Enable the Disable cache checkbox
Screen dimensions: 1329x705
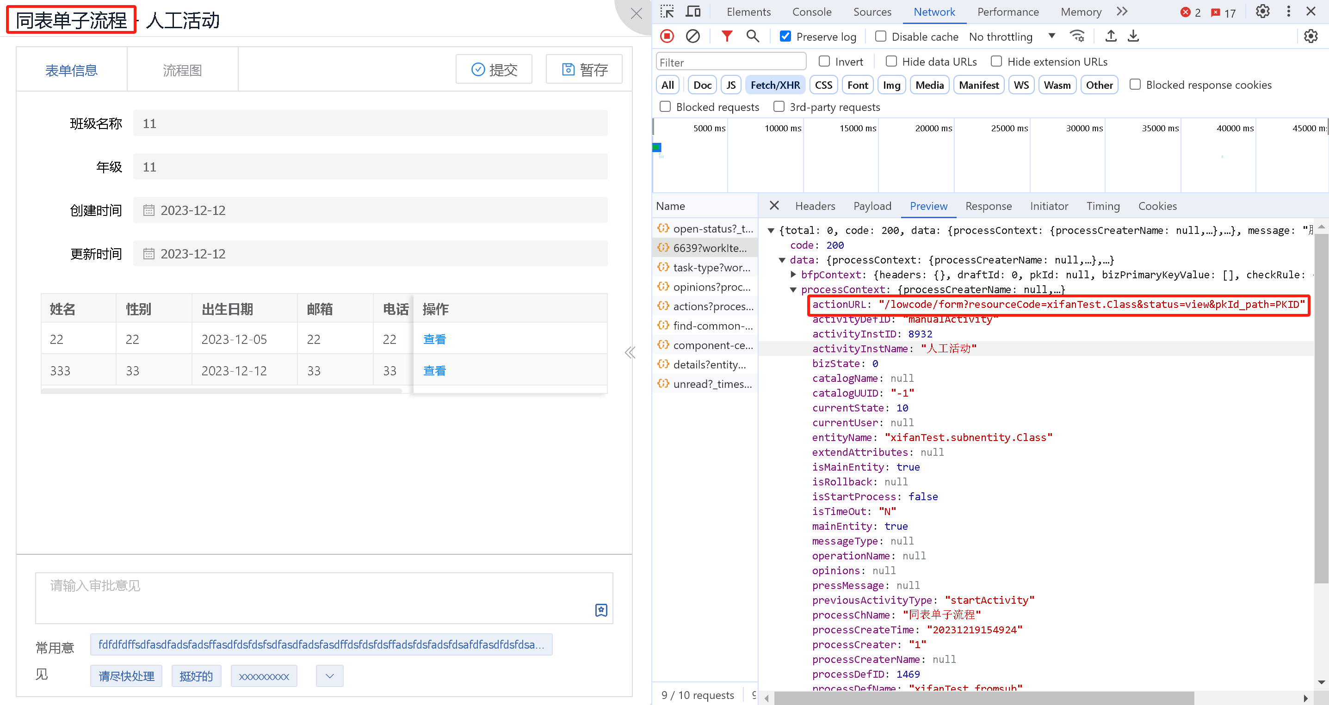tap(881, 36)
